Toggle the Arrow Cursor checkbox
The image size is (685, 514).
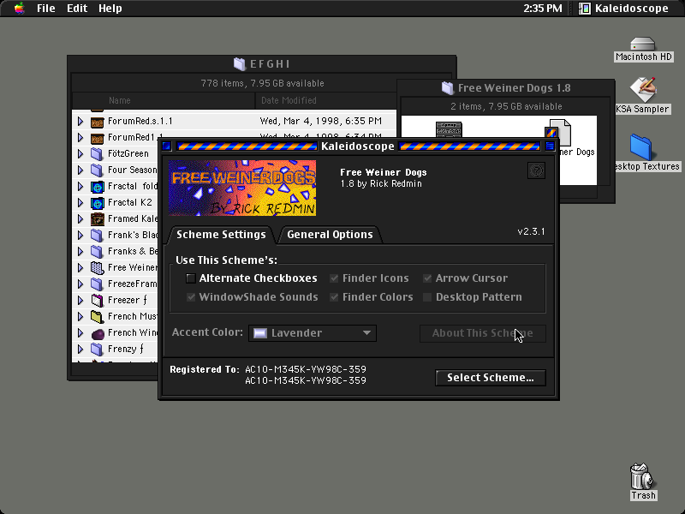(427, 278)
